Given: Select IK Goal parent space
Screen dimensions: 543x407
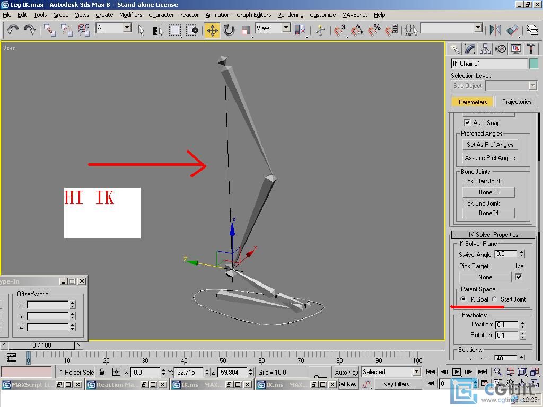Looking at the screenshot, I should [x=463, y=299].
